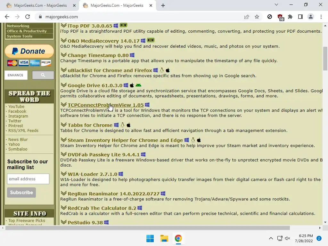This screenshot has width=328, height=246.
Task: Open the PeStudio 9.38 link
Action: click(85, 222)
